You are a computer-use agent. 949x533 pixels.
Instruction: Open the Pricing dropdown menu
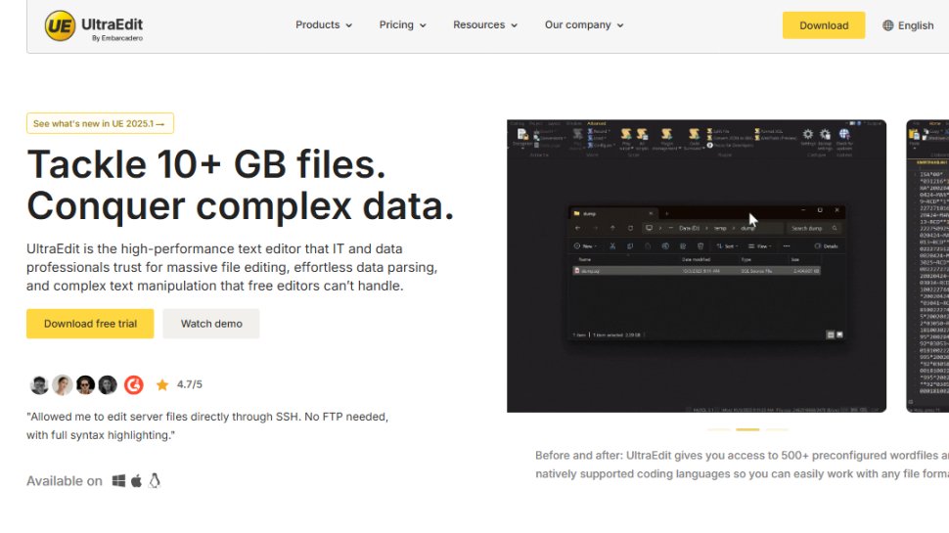(x=402, y=24)
